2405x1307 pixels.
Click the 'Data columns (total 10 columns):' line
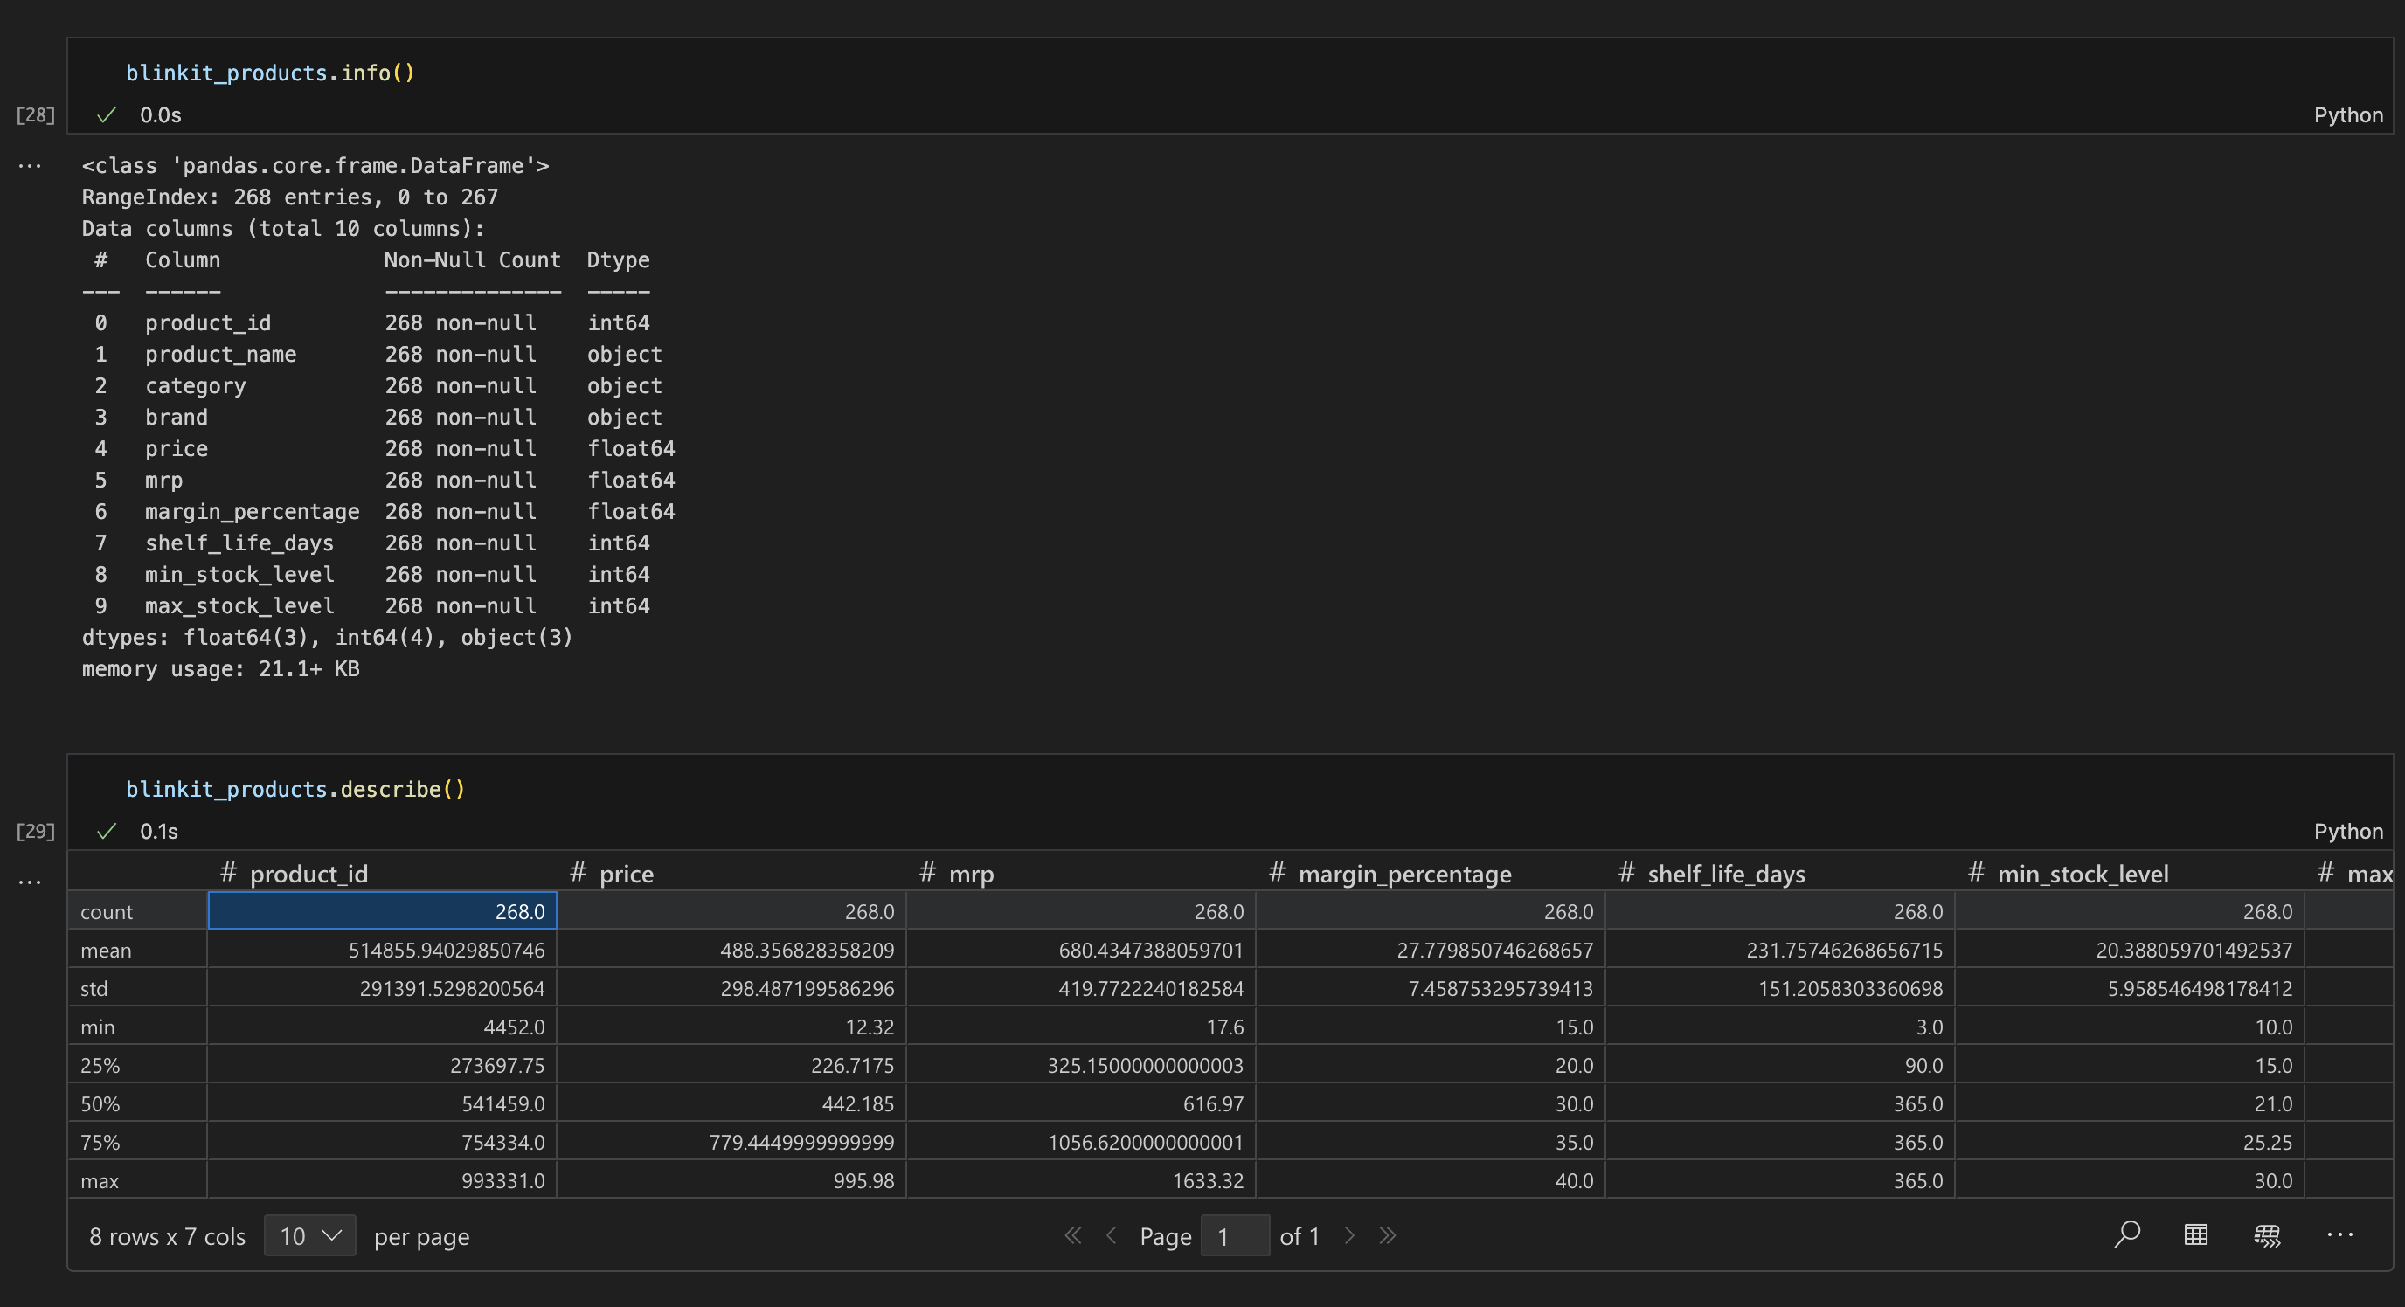tap(283, 229)
